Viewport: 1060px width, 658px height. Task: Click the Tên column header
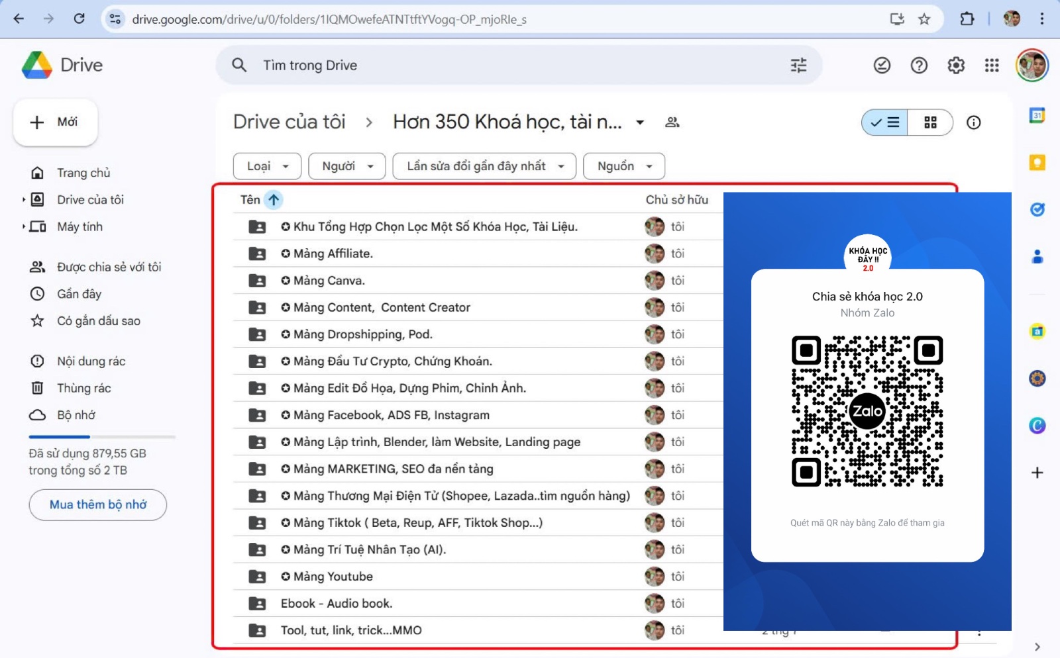click(250, 200)
